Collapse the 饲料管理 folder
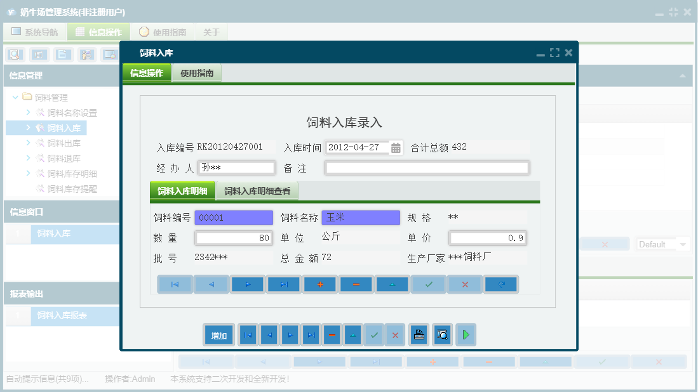The image size is (698, 392). point(14,97)
